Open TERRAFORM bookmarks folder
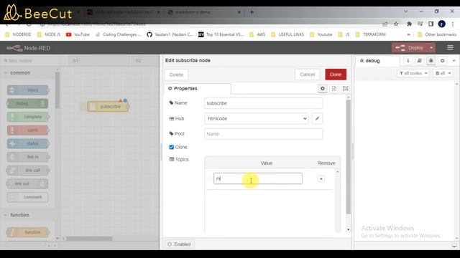The height and width of the screenshot is (258, 460). click(x=371, y=34)
